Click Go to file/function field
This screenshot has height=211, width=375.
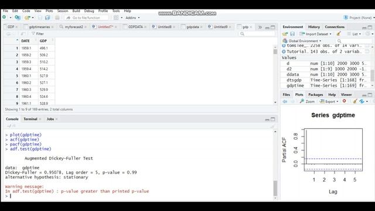(x=86, y=18)
